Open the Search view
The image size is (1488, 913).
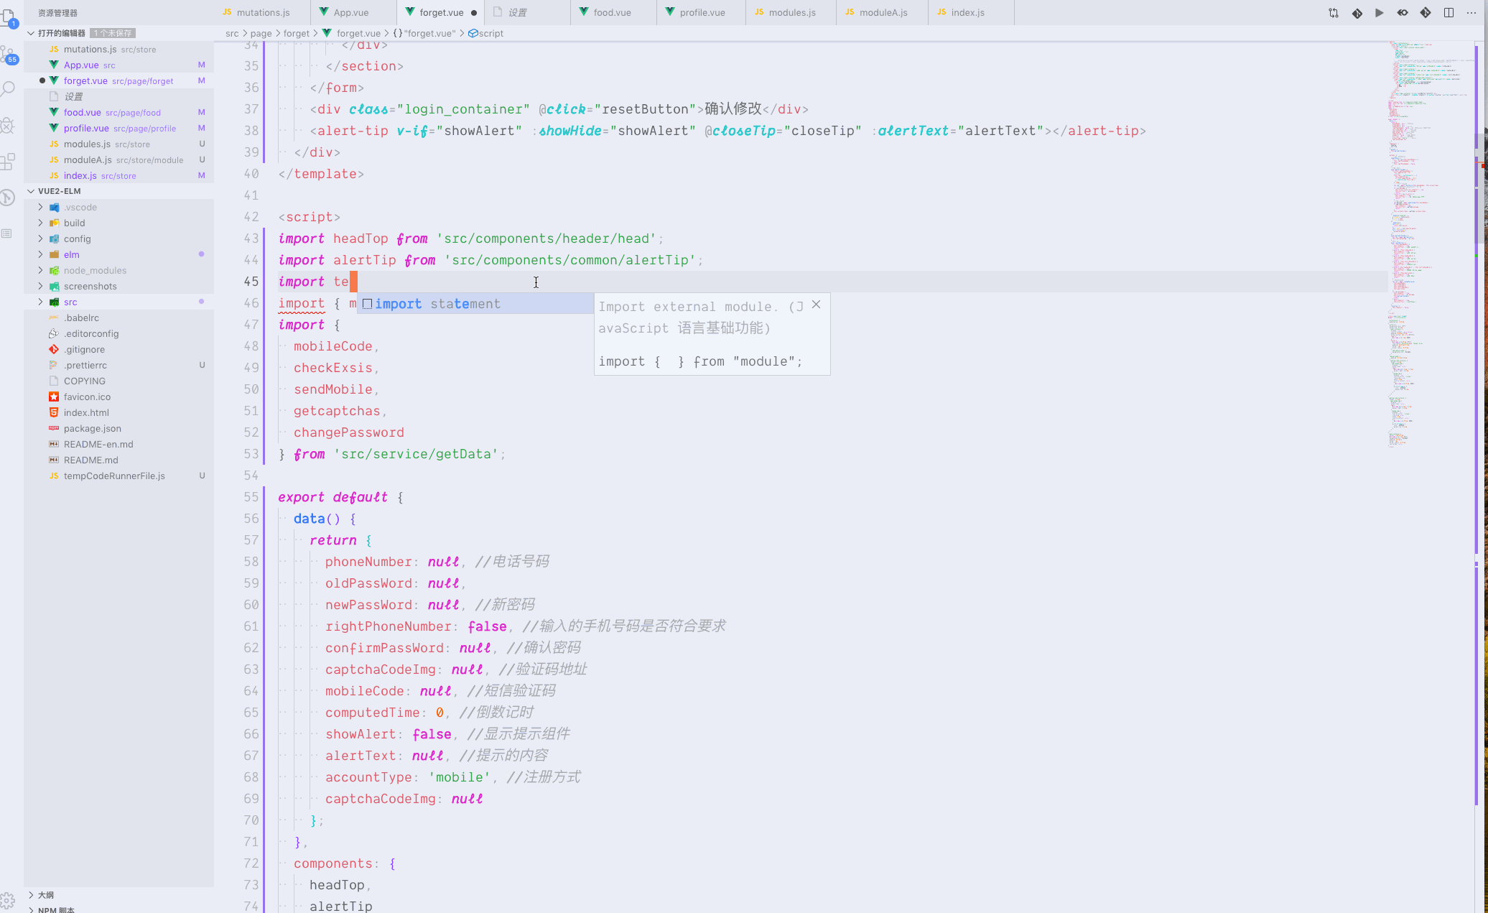coord(9,88)
